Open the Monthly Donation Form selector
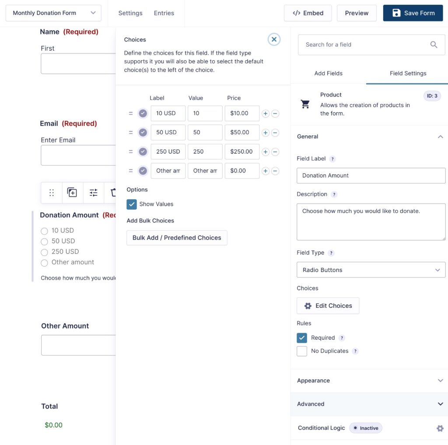448x445 pixels. coord(53,13)
